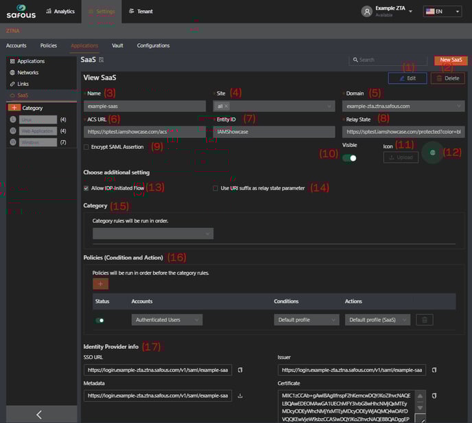Enable Encrypt SAML Assertion checkbox
The width and height of the screenshot is (472, 423).
(x=86, y=147)
